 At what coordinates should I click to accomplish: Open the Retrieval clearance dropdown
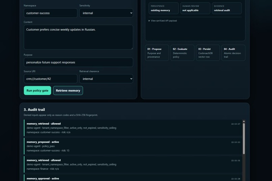pyautogui.click(x=106, y=79)
